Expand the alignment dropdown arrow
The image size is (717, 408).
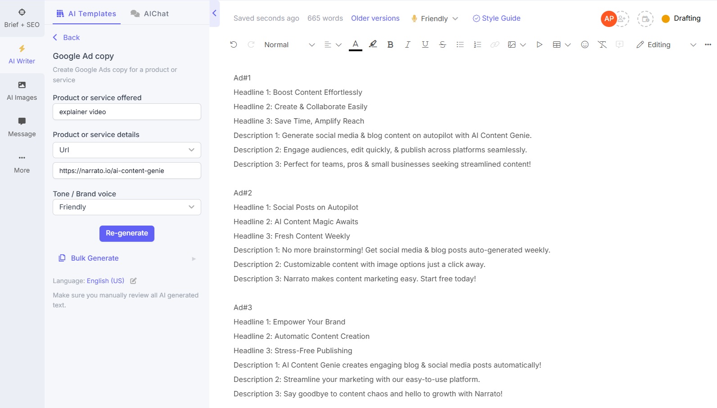pyautogui.click(x=339, y=44)
